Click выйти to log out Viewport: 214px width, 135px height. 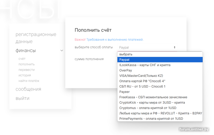click(x=22, y=98)
